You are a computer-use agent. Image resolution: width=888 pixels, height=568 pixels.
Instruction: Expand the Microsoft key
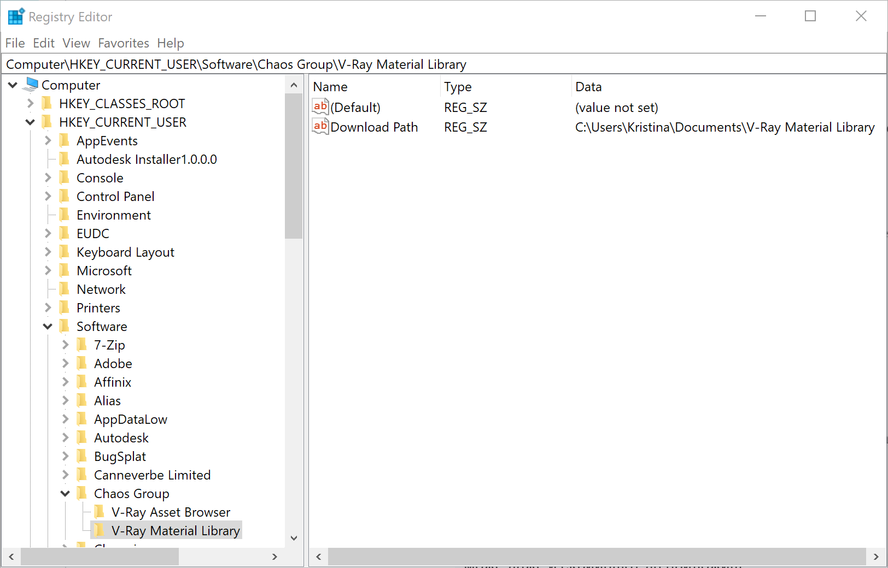48,271
